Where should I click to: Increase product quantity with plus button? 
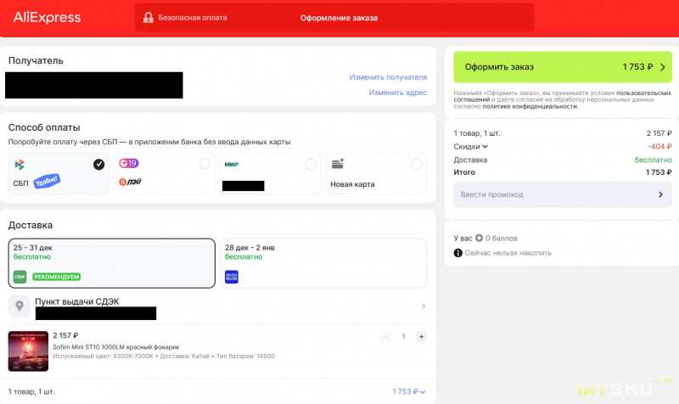421,337
